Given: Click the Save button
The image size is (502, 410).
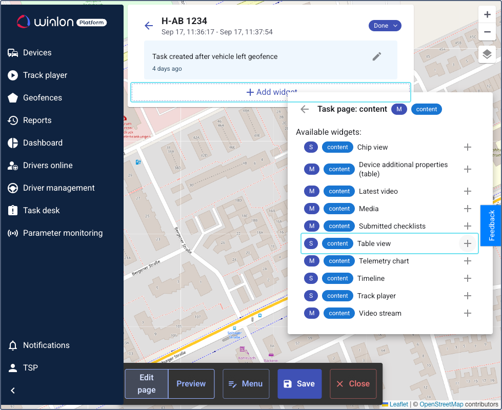Looking at the screenshot, I should tap(299, 384).
